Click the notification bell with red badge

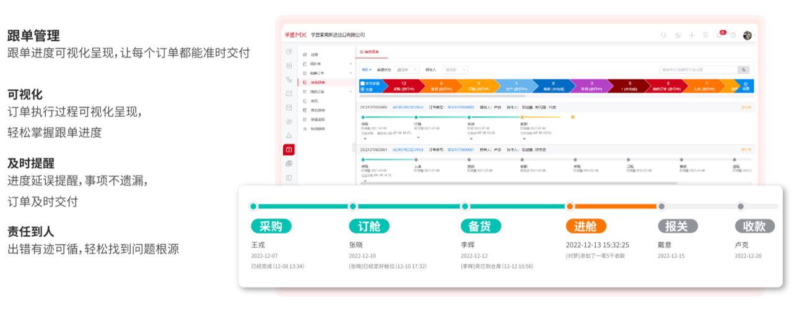coord(720,35)
